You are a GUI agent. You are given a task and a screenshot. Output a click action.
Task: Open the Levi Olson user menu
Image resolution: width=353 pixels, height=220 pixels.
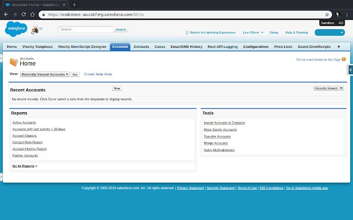253,32
